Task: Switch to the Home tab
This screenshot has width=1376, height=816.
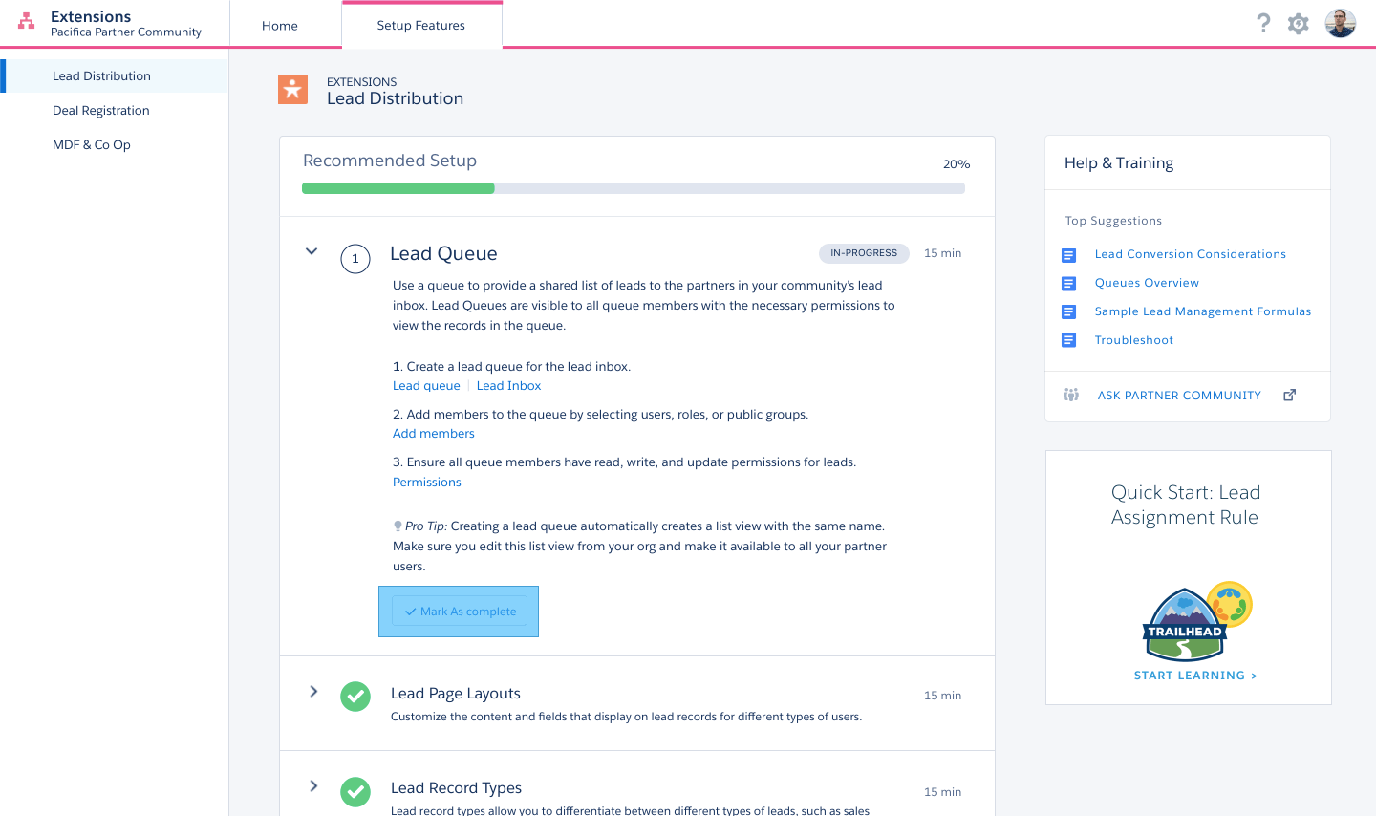Action: point(280,26)
